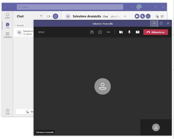Viewport: 174px width, 139px height.
Task: Start a new chat with the compose icon
Action: (x=56, y=16)
